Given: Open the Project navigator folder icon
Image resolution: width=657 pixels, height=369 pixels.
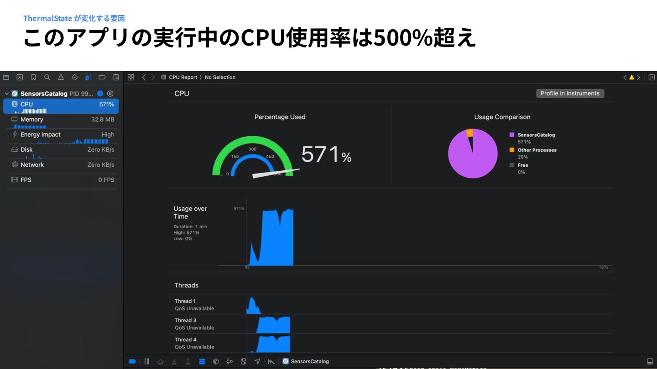Looking at the screenshot, I should 6,77.
